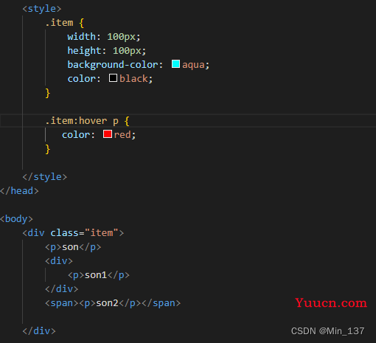This screenshot has width=376, height=343.
Task: Click the CSDN @Min_137 author text
Action: click(327, 331)
